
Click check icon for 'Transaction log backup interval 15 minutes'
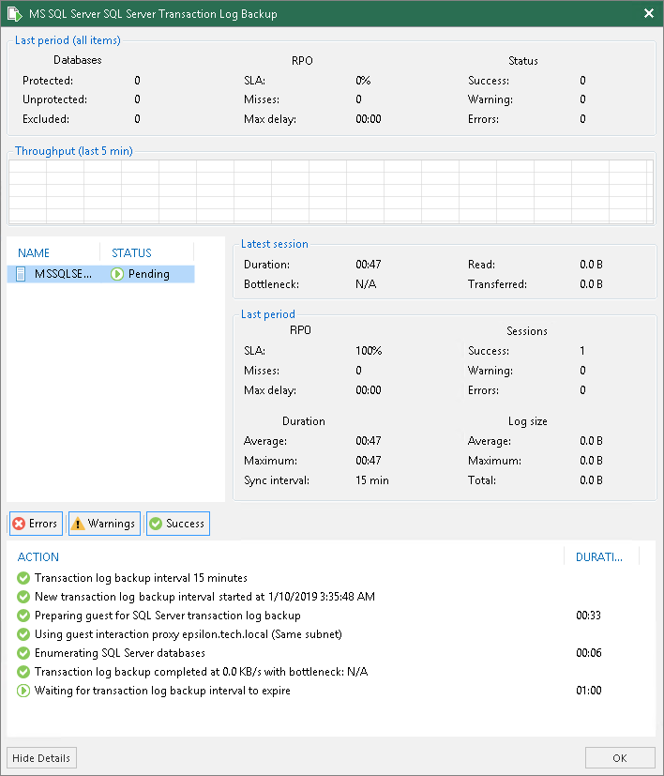coord(23,578)
